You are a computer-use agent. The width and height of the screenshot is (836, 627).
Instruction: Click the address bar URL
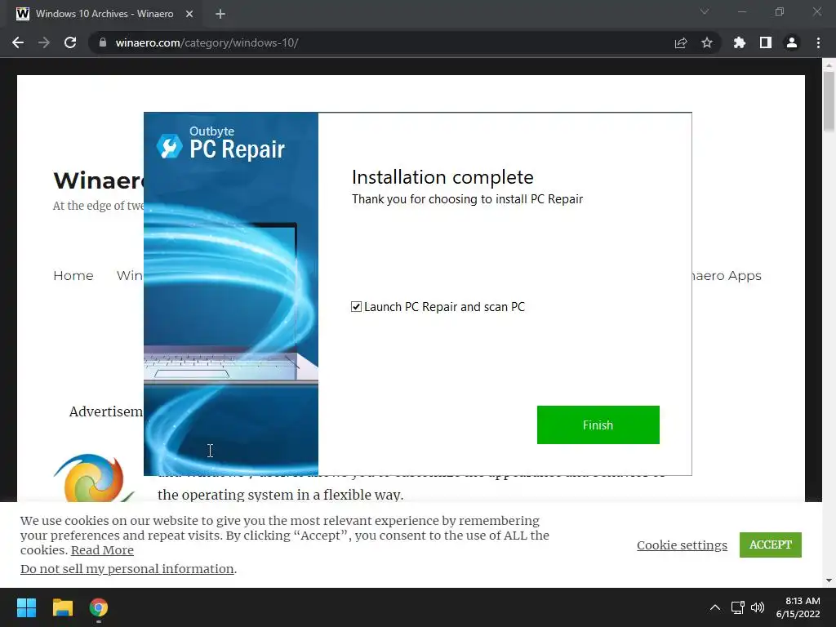pyautogui.click(x=207, y=42)
